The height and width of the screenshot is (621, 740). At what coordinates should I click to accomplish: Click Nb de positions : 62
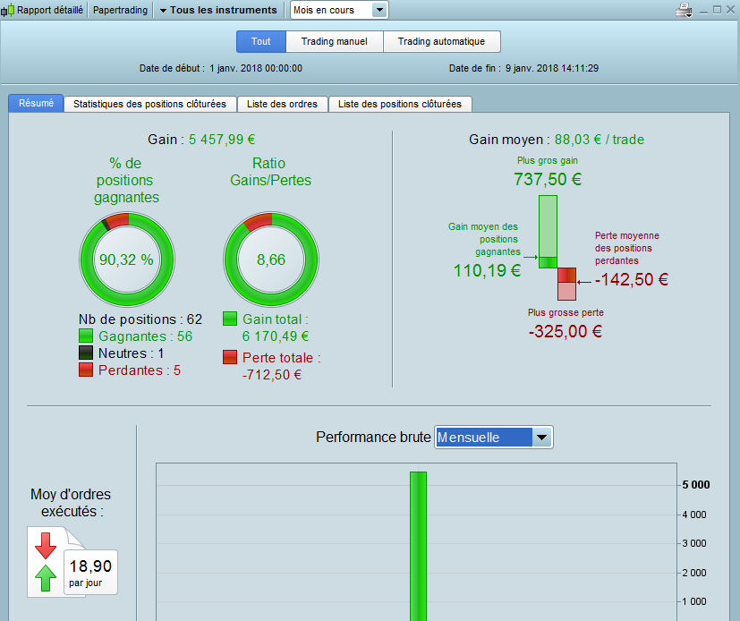[x=140, y=319]
